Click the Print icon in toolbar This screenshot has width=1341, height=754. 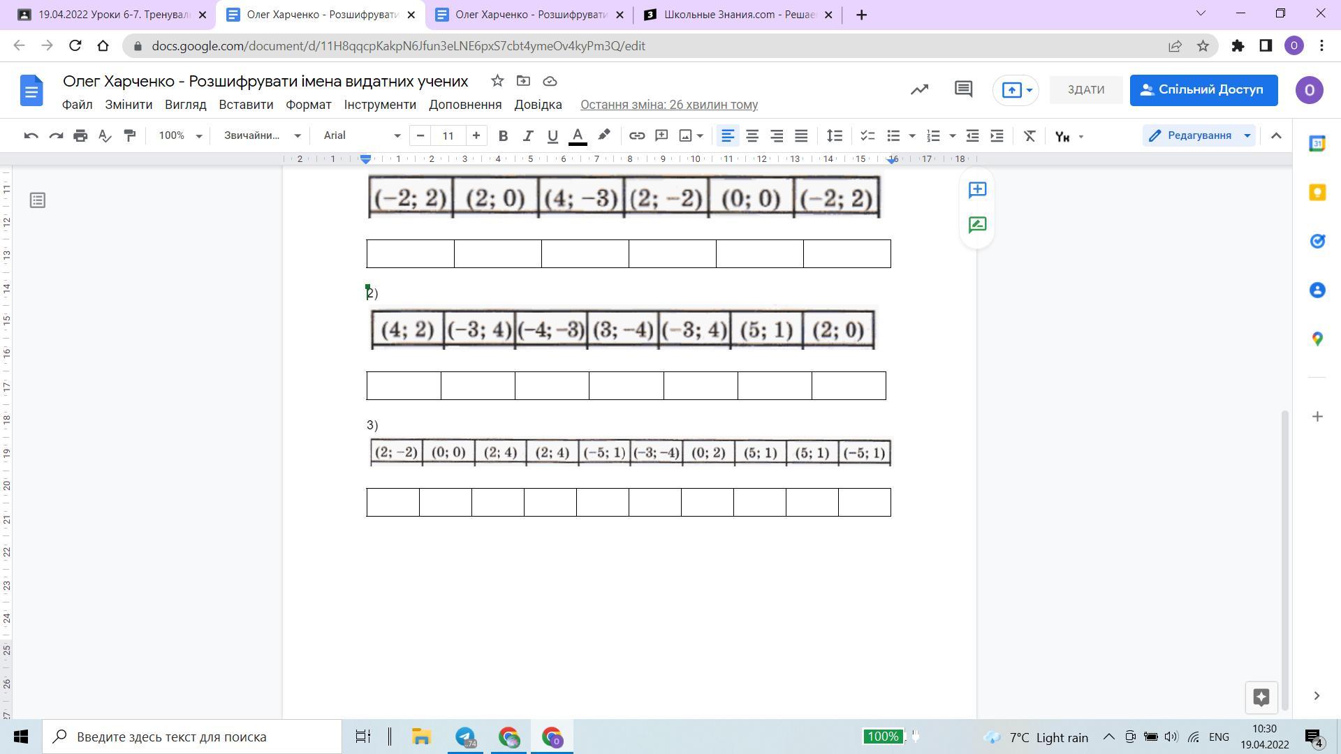(80, 135)
